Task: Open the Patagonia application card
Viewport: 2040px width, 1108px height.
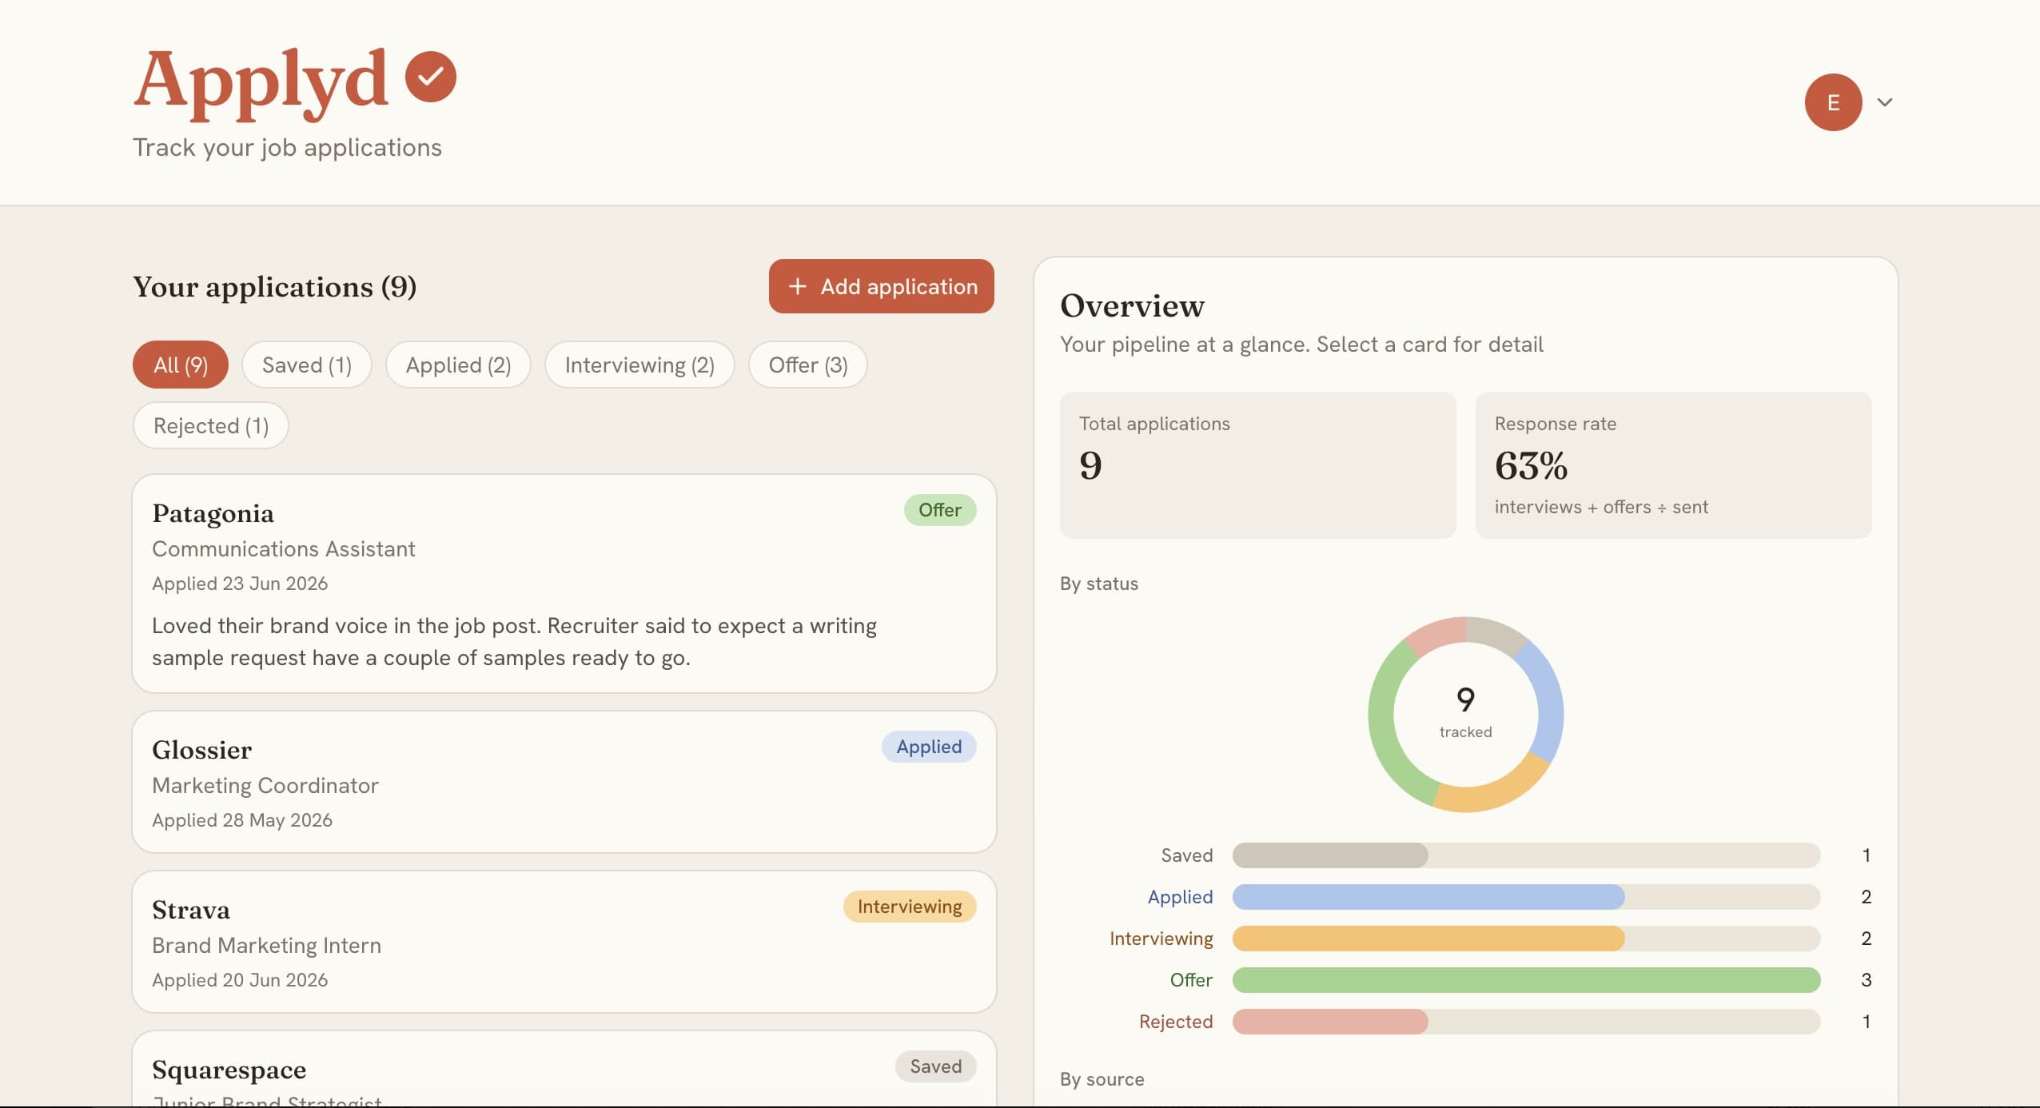Action: pyautogui.click(x=564, y=584)
